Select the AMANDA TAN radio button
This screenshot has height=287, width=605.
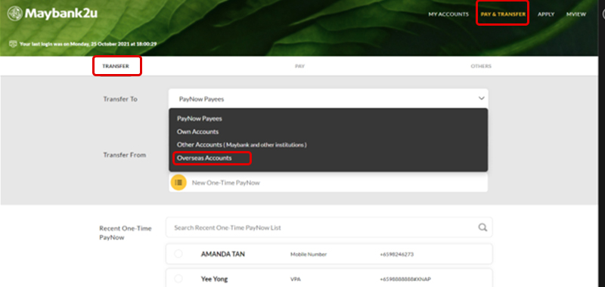[178, 254]
